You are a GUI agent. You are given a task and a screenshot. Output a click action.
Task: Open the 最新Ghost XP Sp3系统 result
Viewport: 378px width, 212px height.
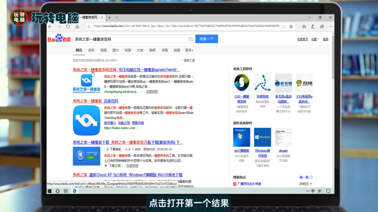pyautogui.click(x=127, y=175)
